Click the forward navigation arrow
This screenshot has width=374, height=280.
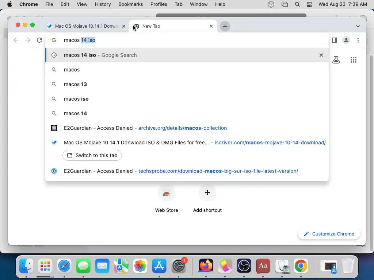[x=28, y=40]
